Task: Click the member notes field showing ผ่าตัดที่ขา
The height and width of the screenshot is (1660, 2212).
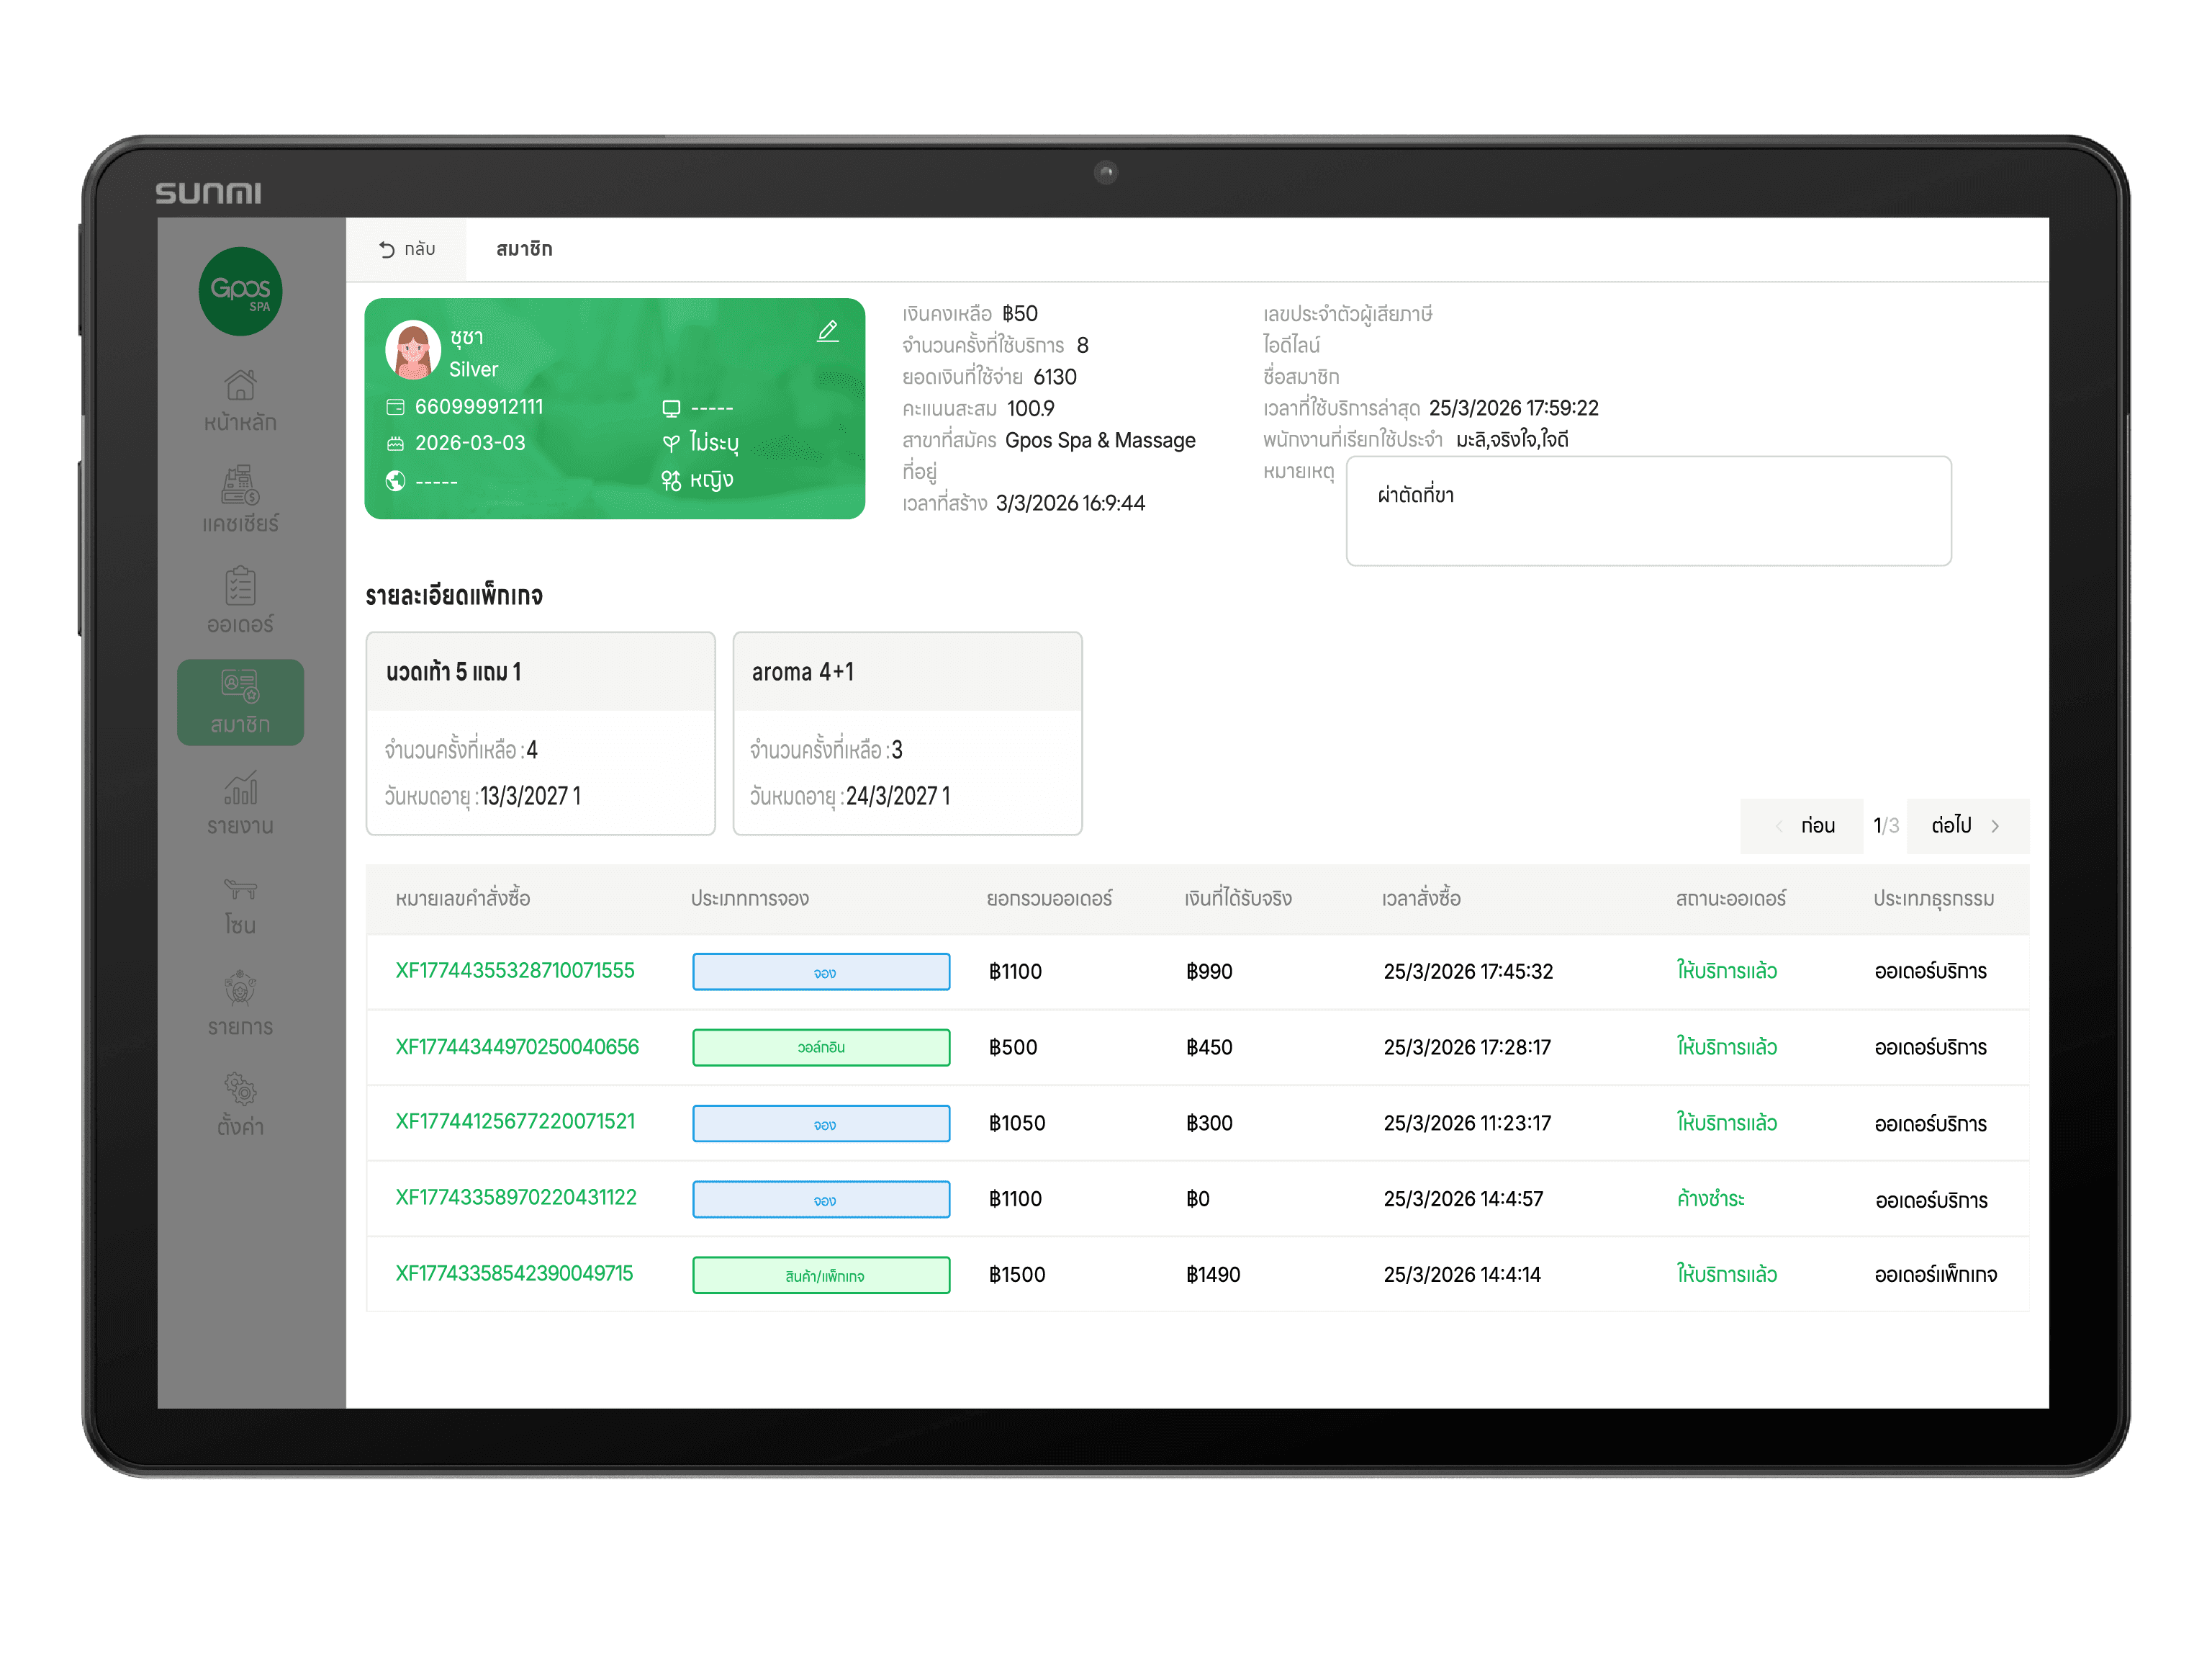Action: (1648, 511)
